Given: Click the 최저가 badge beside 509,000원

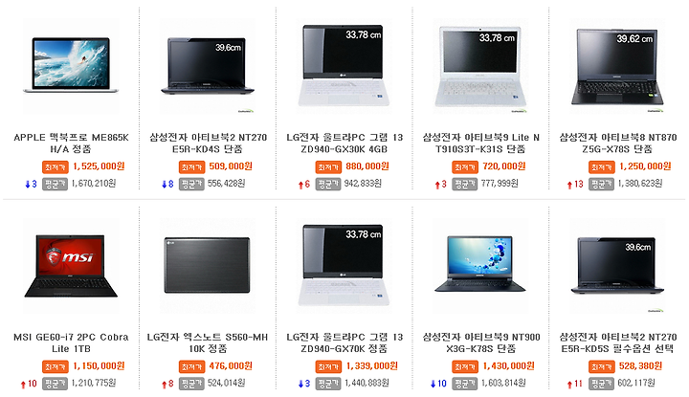Looking at the screenshot, I should pos(191,166).
